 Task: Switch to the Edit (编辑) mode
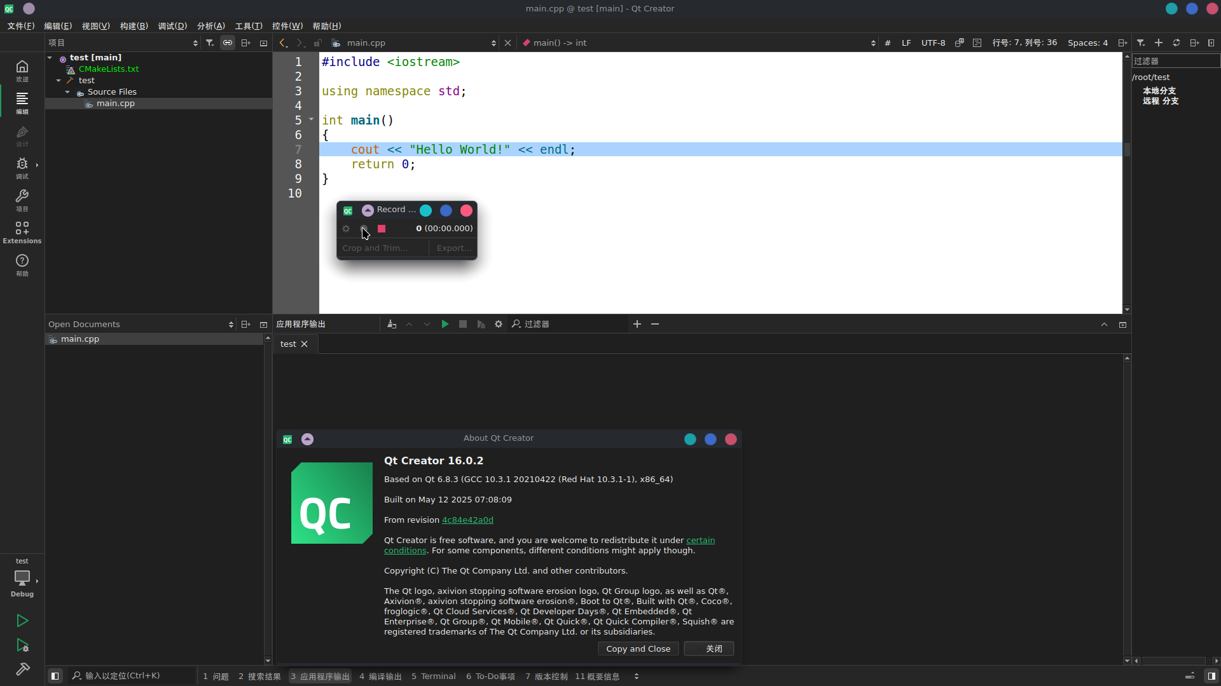22,102
